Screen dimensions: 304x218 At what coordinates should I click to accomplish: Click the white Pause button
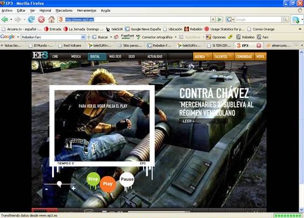pos(127,179)
